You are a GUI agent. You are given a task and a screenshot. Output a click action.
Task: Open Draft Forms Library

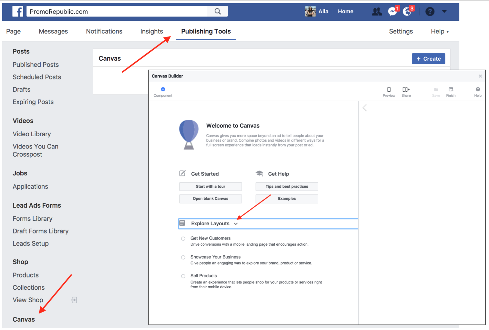coord(41,231)
